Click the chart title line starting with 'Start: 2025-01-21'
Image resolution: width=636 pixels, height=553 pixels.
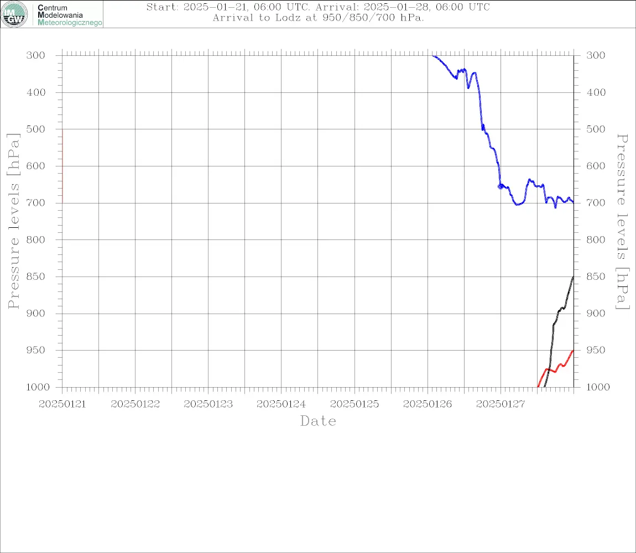point(318,7)
